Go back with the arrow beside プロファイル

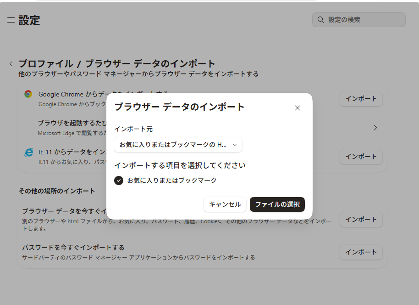click(11, 64)
